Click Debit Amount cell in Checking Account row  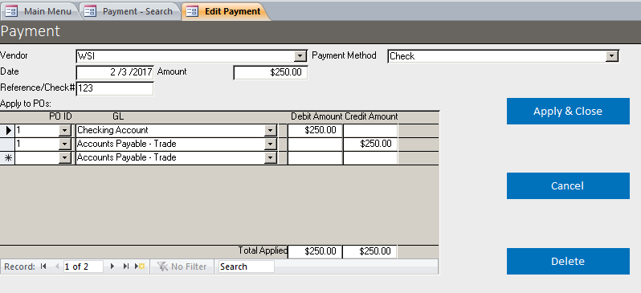[315, 131]
